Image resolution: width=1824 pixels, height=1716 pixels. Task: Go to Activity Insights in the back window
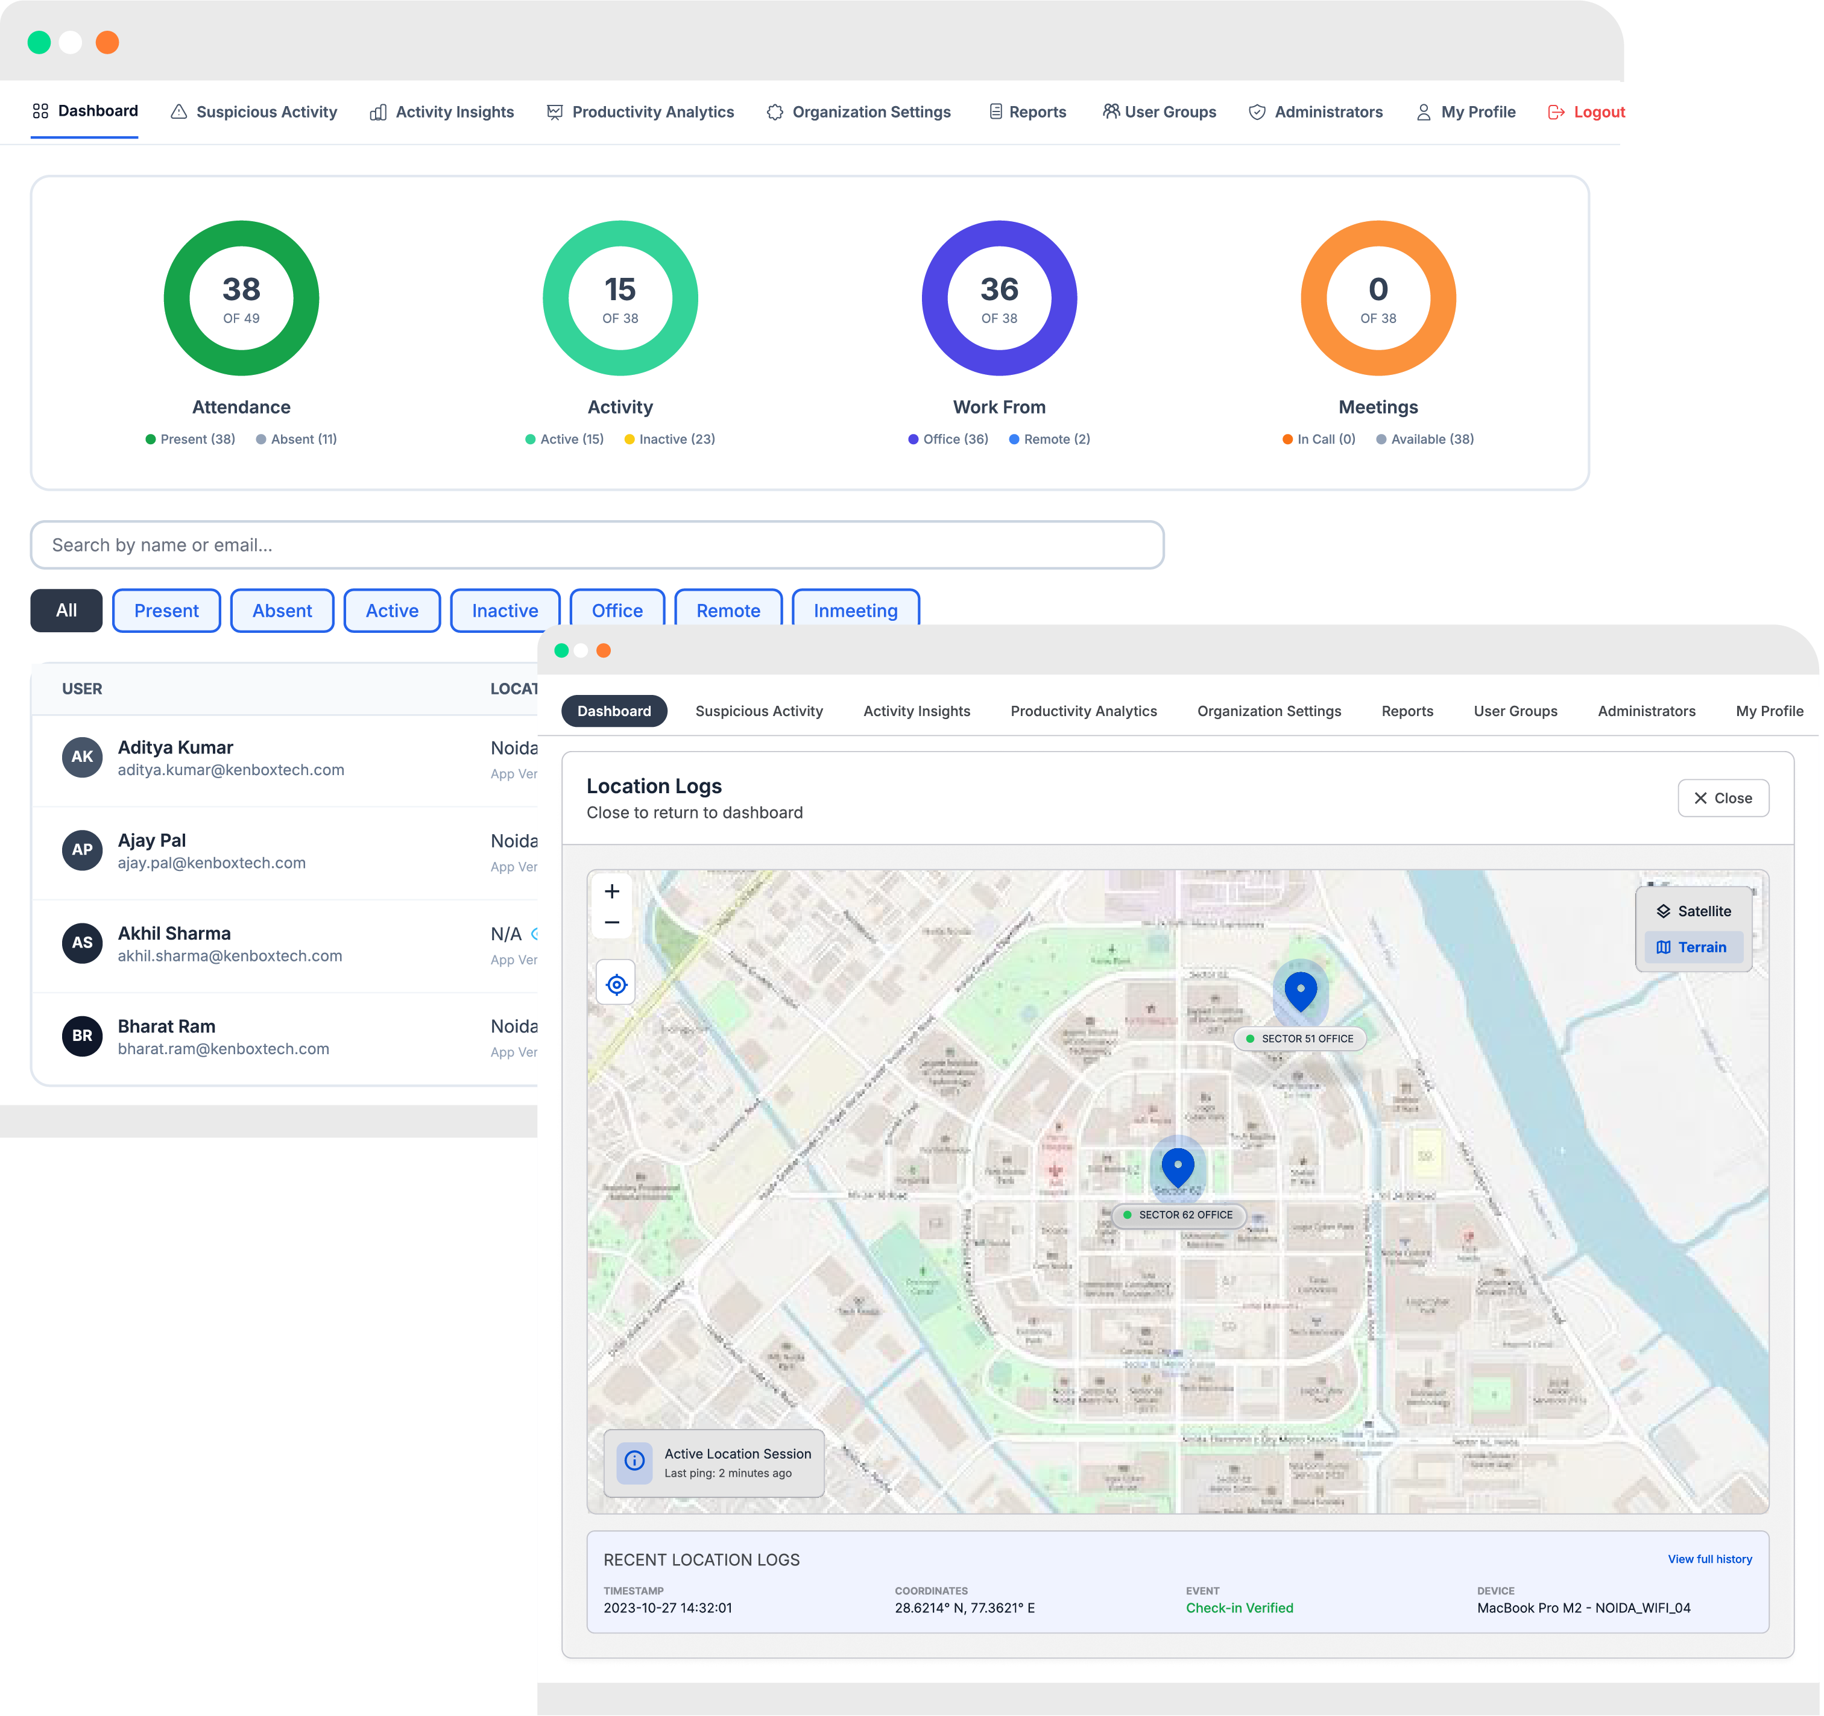[442, 112]
